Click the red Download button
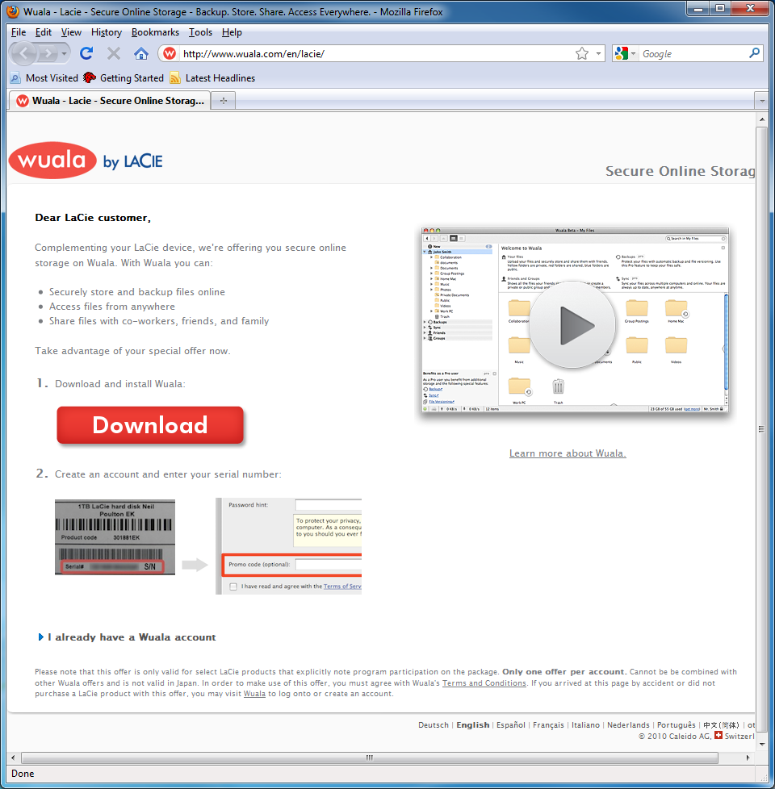 click(150, 425)
